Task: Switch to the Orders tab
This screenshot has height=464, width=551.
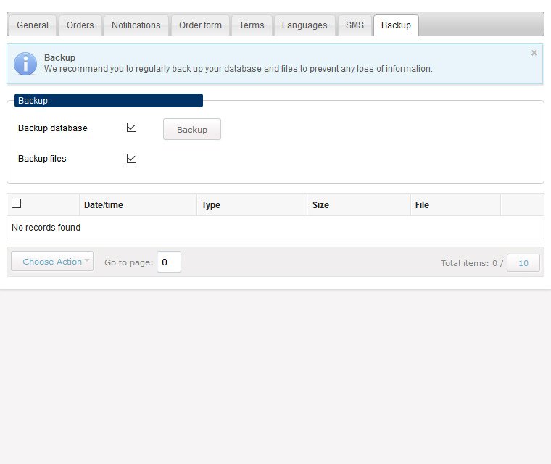Action: click(80, 25)
